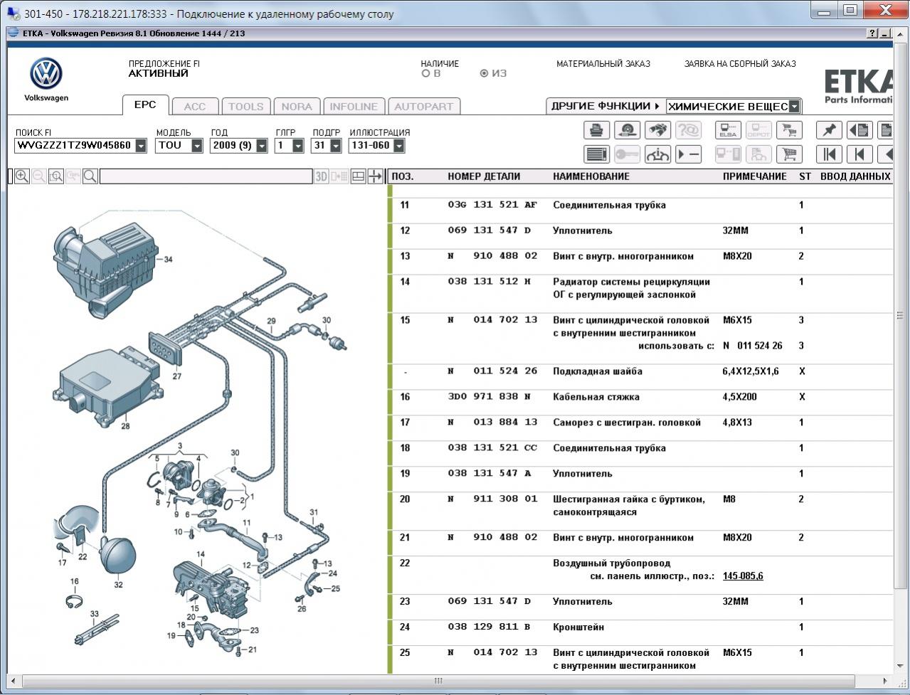This screenshot has height=695, width=910.
Task: Click ЗАЯВКА НА СБОРНЫЙ ЗАКАЗ label
Action: 740,63
